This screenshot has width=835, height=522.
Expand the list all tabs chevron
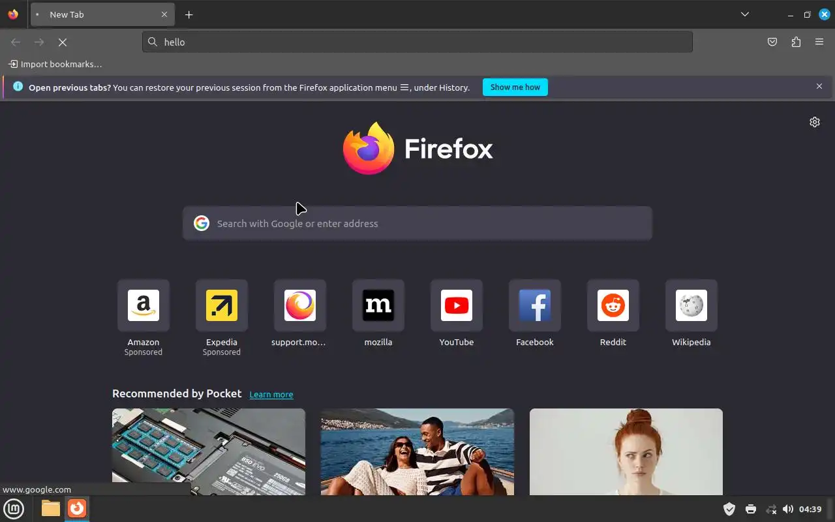745,14
